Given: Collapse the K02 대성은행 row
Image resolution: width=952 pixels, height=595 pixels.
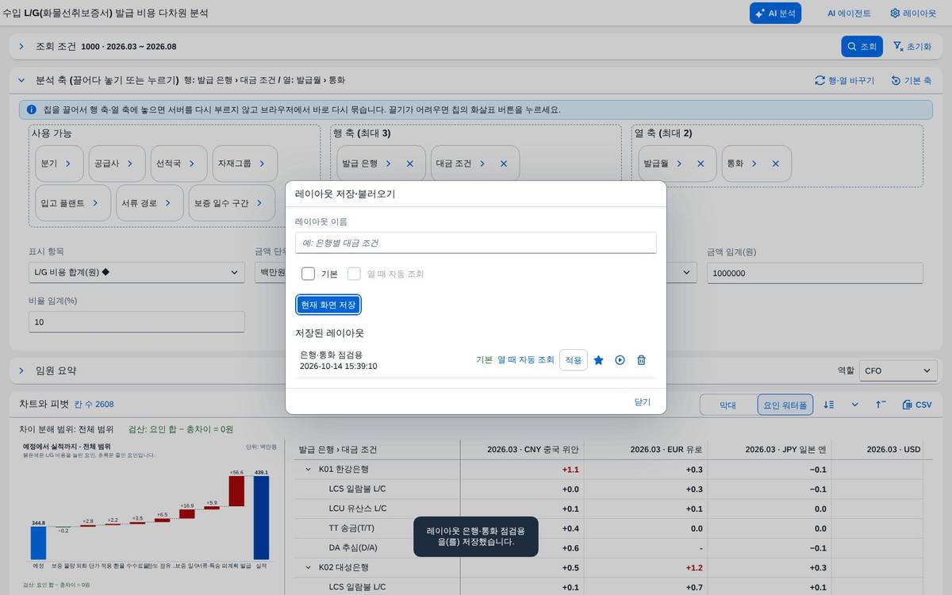Looking at the screenshot, I should click(x=309, y=567).
